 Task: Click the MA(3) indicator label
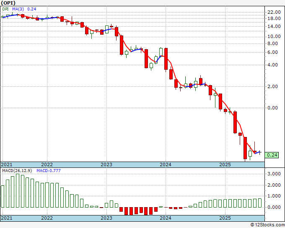coord(18,9)
